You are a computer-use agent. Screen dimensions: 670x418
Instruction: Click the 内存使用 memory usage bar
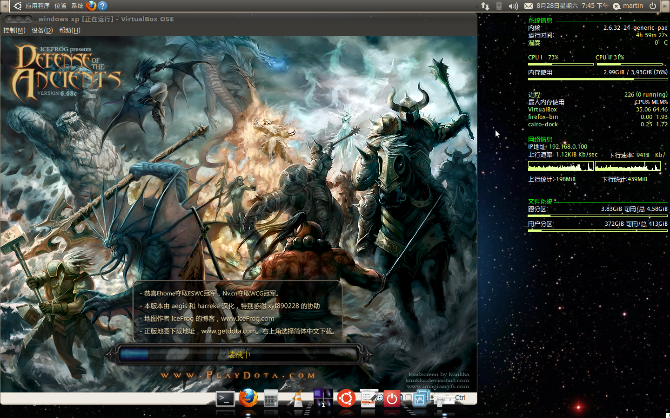tap(598, 79)
